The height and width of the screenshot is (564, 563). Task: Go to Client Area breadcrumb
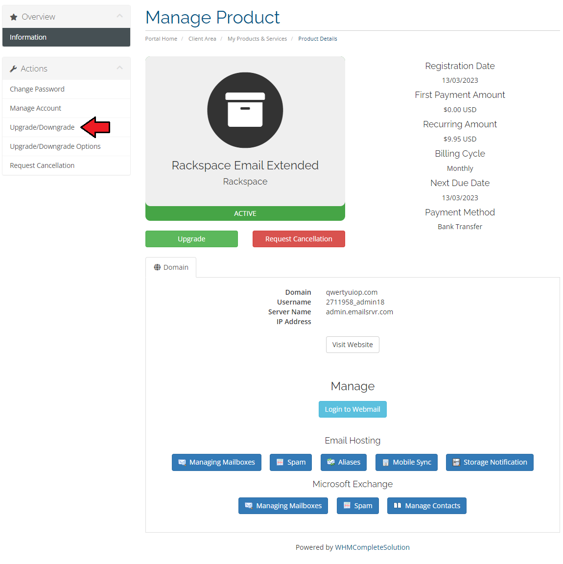202,39
